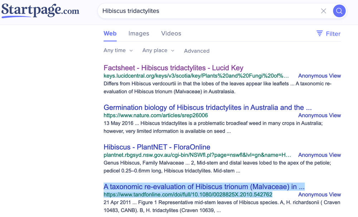Switch to the Videos tab
Viewport: 358px width, 217px height.
click(x=171, y=34)
